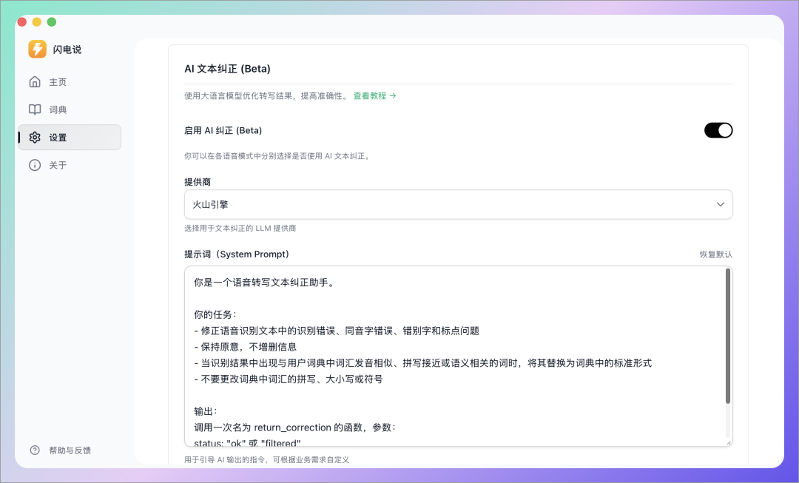Screen dimensions: 799x483
Task: Click the chevron arrow in the 提供商 dropdown
Action: pyautogui.click(x=720, y=204)
